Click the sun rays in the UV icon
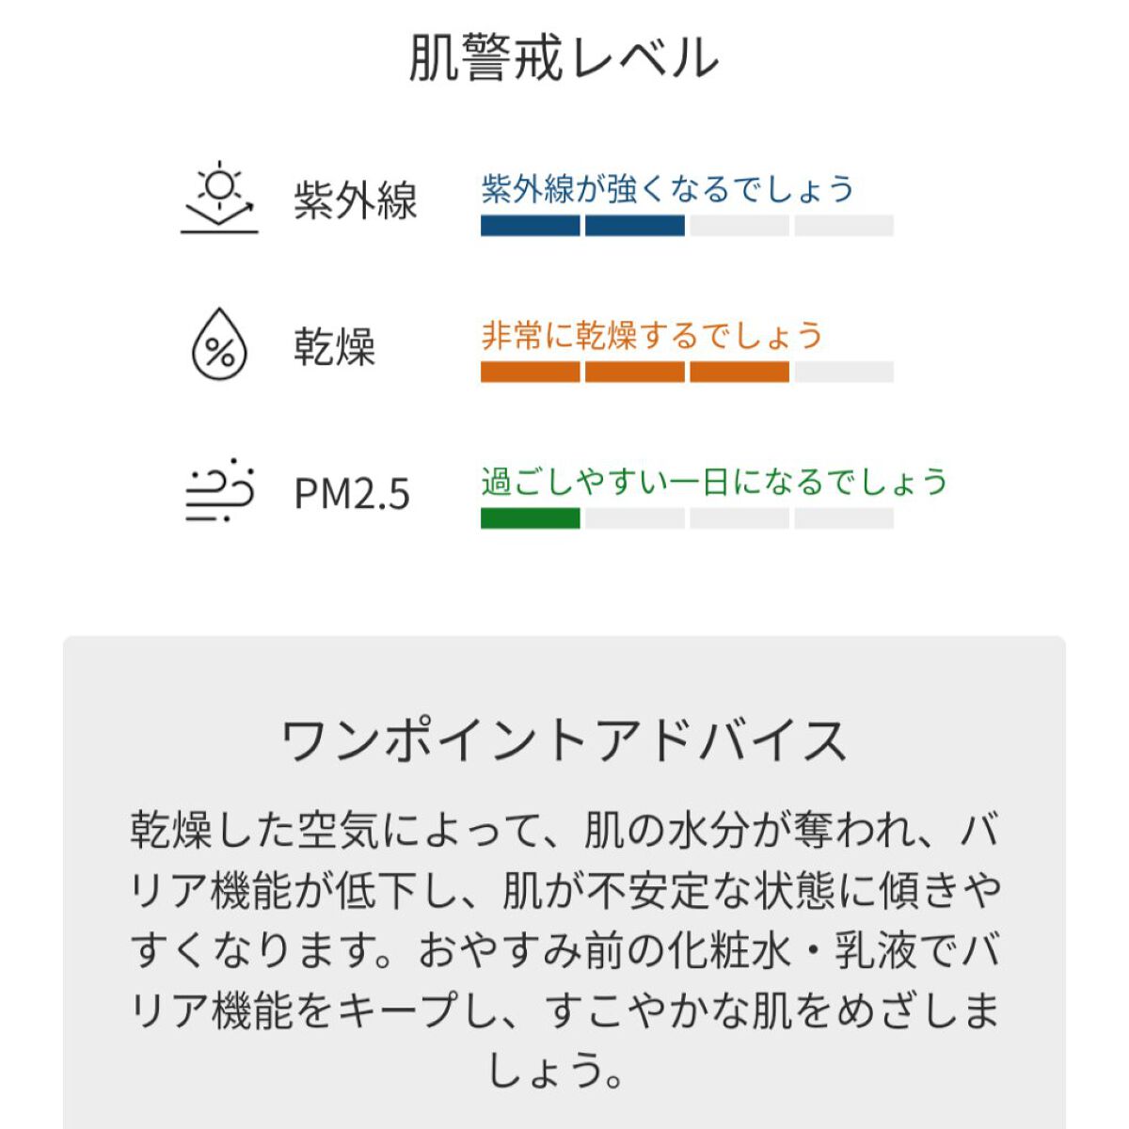Image resolution: width=1129 pixels, height=1129 pixels. [219, 183]
